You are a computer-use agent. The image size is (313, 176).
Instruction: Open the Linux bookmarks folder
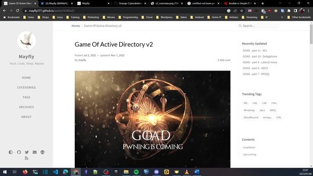click(58, 18)
